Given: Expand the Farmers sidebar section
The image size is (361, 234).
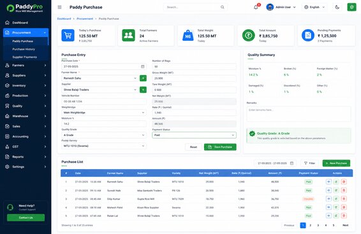Looking at the screenshot, I should tap(26, 65).
